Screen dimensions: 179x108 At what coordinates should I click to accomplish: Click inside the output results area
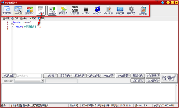(x=88, y=93)
